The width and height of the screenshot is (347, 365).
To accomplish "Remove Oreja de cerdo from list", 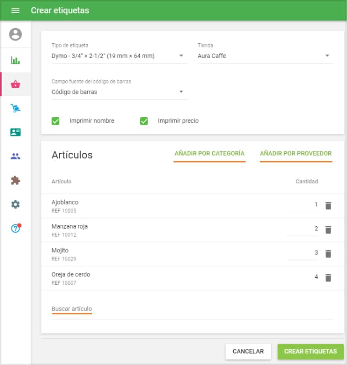I will pyautogui.click(x=328, y=277).
